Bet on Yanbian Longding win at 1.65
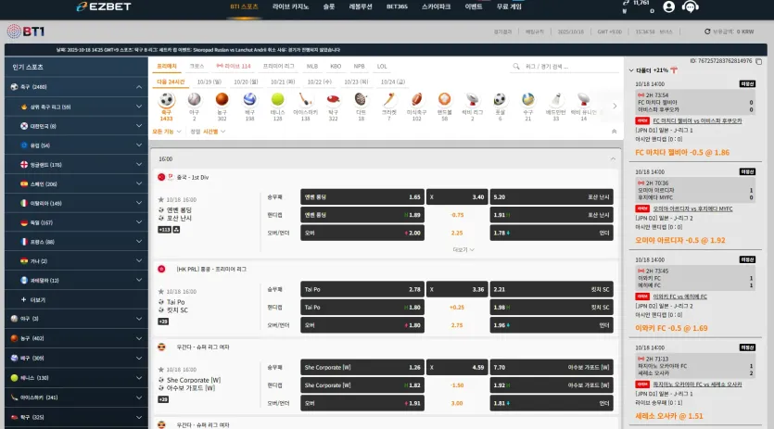 tap(362, 197)
